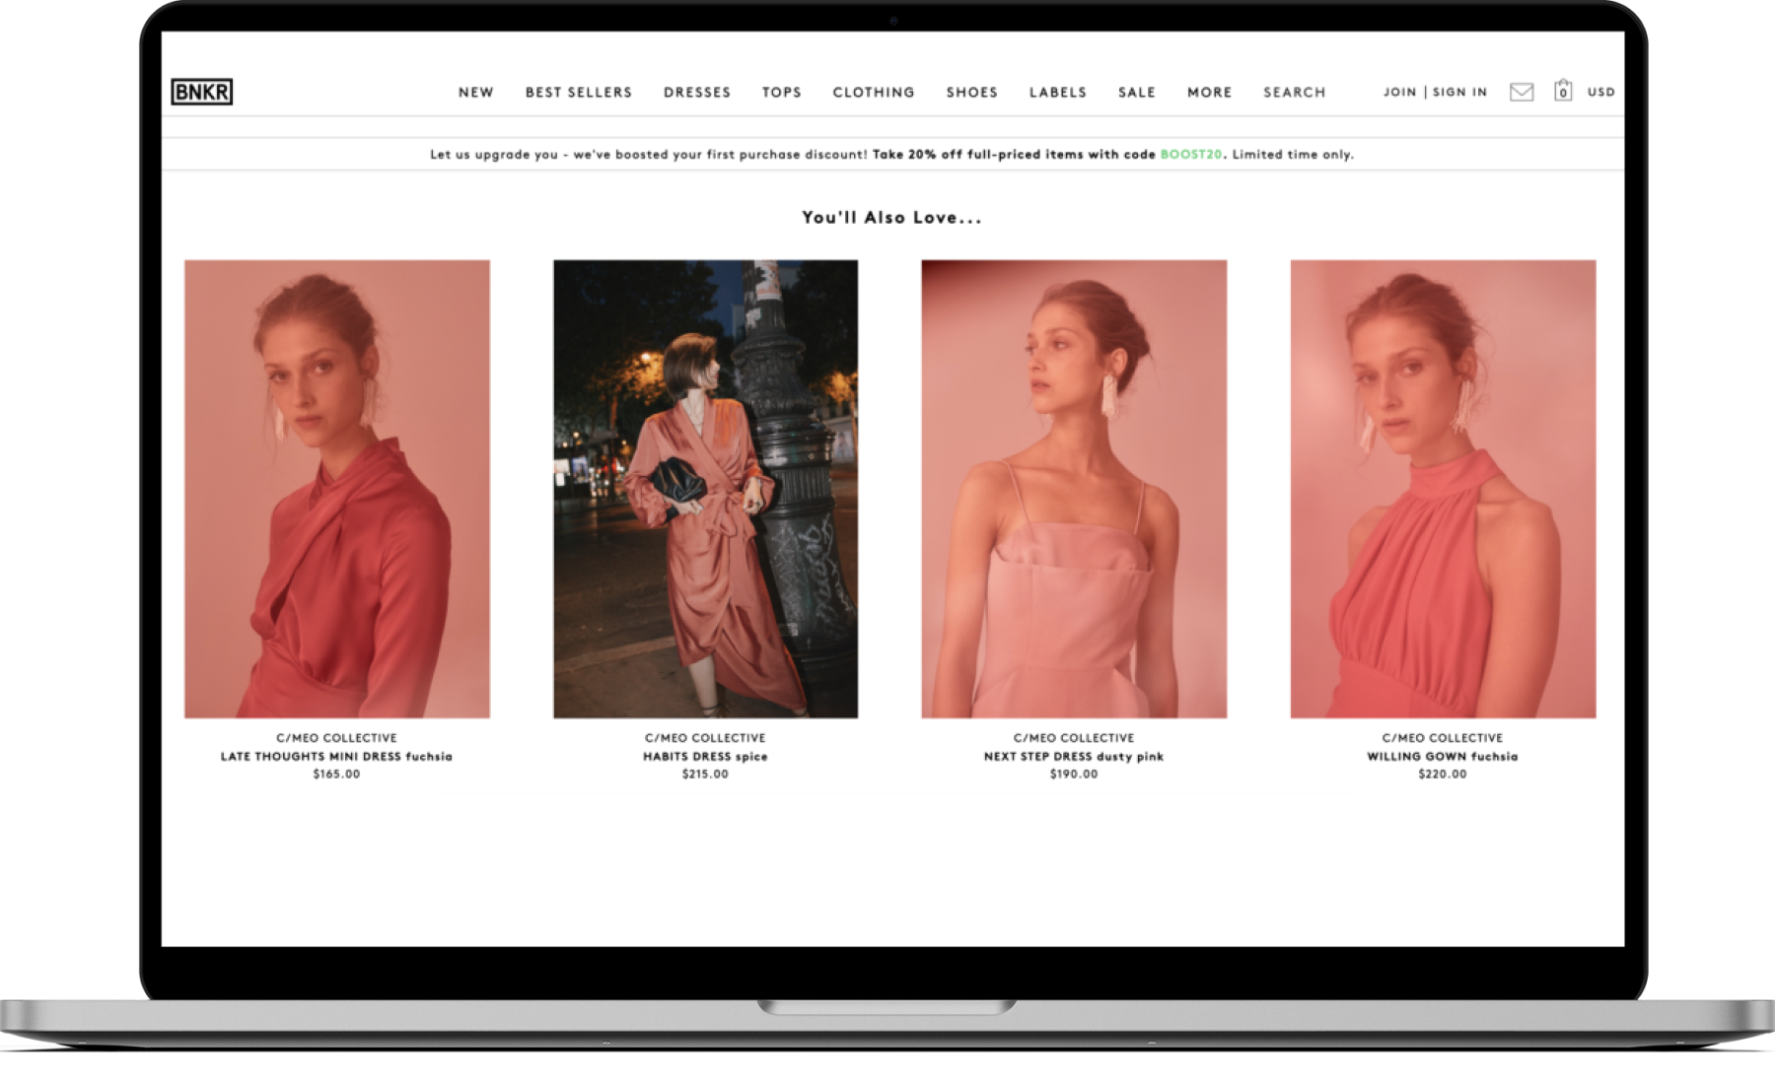Click brand label above Late Thoughts Mini Dress
Screen dimensions: 1775x1080
click(x=336, y=738)
